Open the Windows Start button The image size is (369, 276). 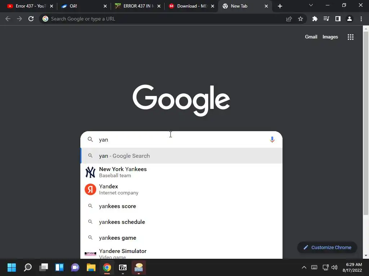pyautogui.click(x=12, y=267)
